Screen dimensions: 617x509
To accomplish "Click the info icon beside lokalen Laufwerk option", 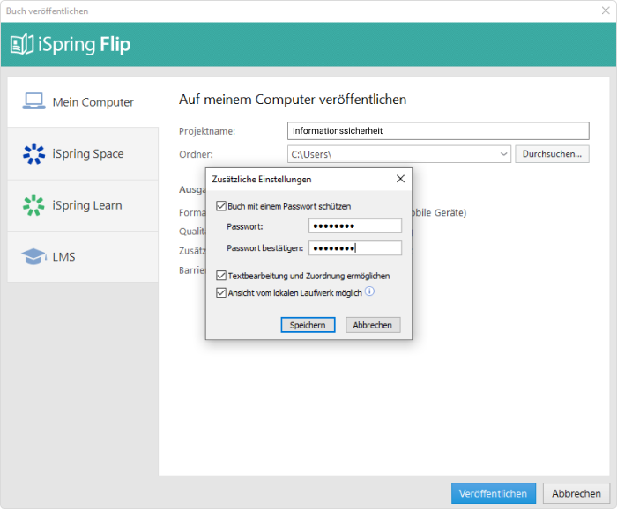I will (x=369, y=291).
